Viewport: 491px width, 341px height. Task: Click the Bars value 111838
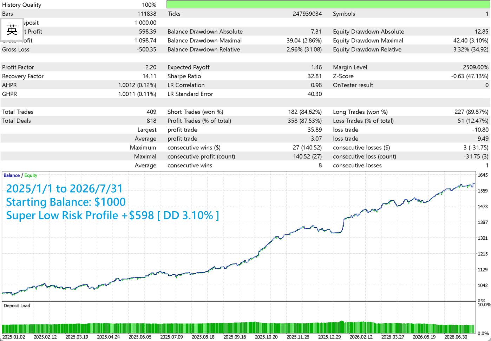point(147,14)
